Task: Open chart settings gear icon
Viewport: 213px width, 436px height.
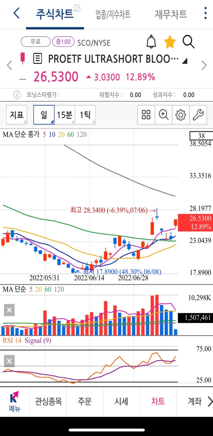Action: (181, 115)
